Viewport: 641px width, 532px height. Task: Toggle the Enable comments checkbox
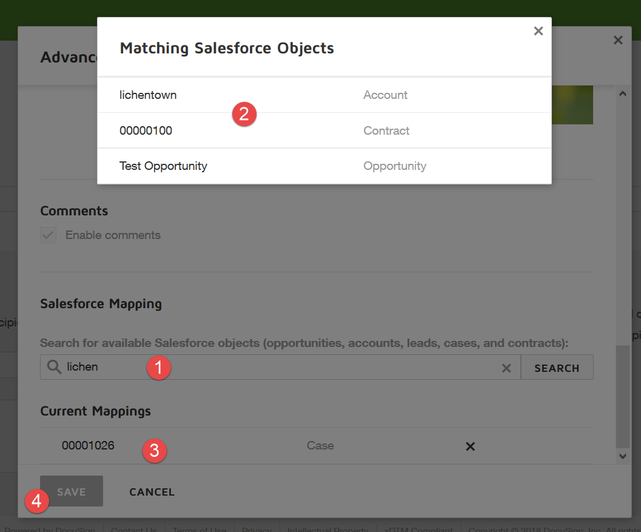49,235
